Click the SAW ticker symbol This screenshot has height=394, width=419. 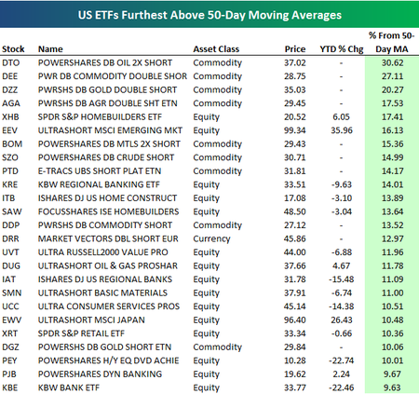(x=12, y=211)
